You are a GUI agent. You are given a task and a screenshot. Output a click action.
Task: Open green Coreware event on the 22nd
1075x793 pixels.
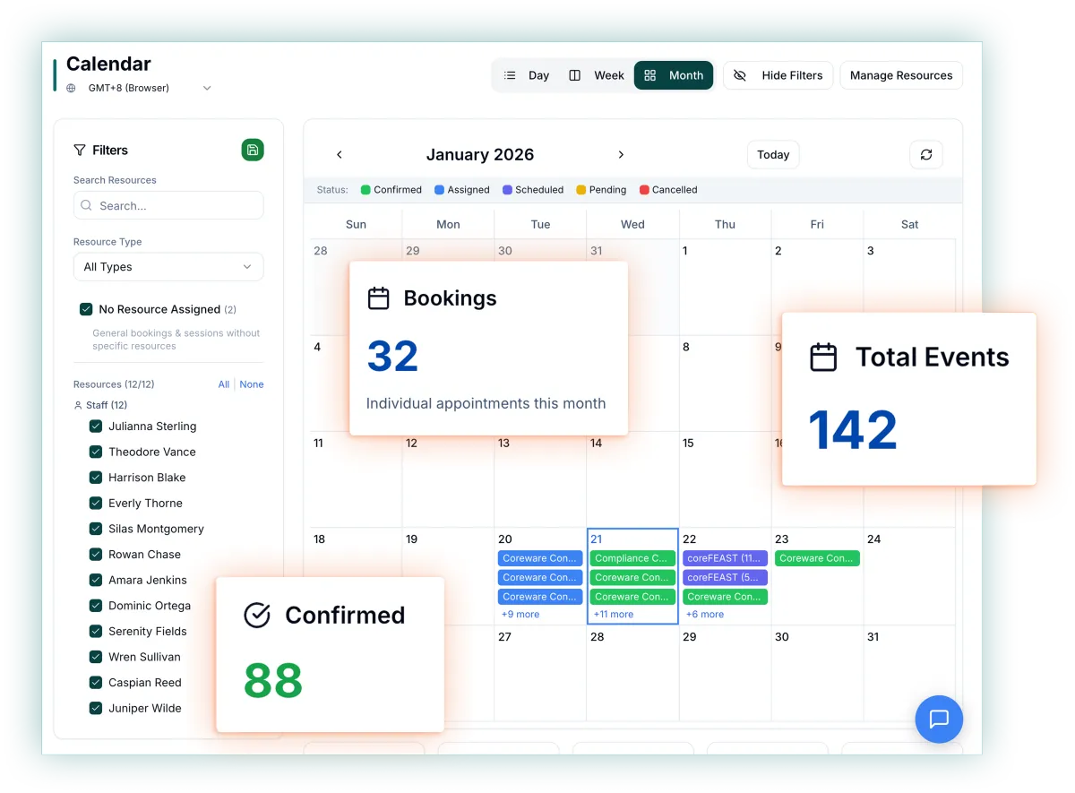click(725, 597)
